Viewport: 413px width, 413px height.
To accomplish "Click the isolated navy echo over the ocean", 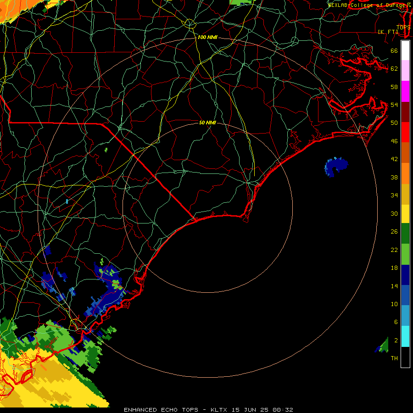I will point(335,167).
